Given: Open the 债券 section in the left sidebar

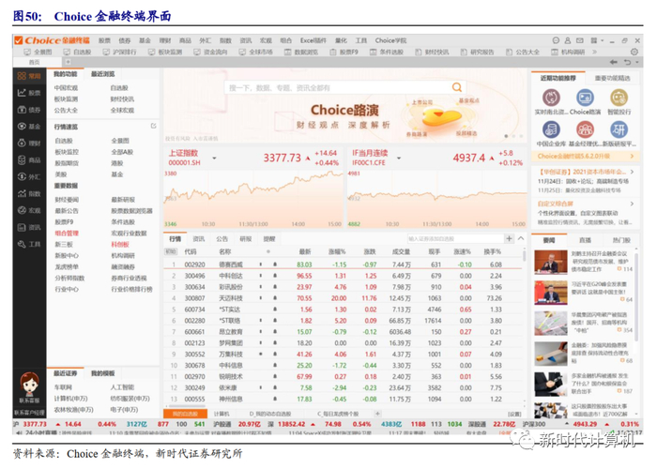Looking at the screenshot, I should coord(29,110).
